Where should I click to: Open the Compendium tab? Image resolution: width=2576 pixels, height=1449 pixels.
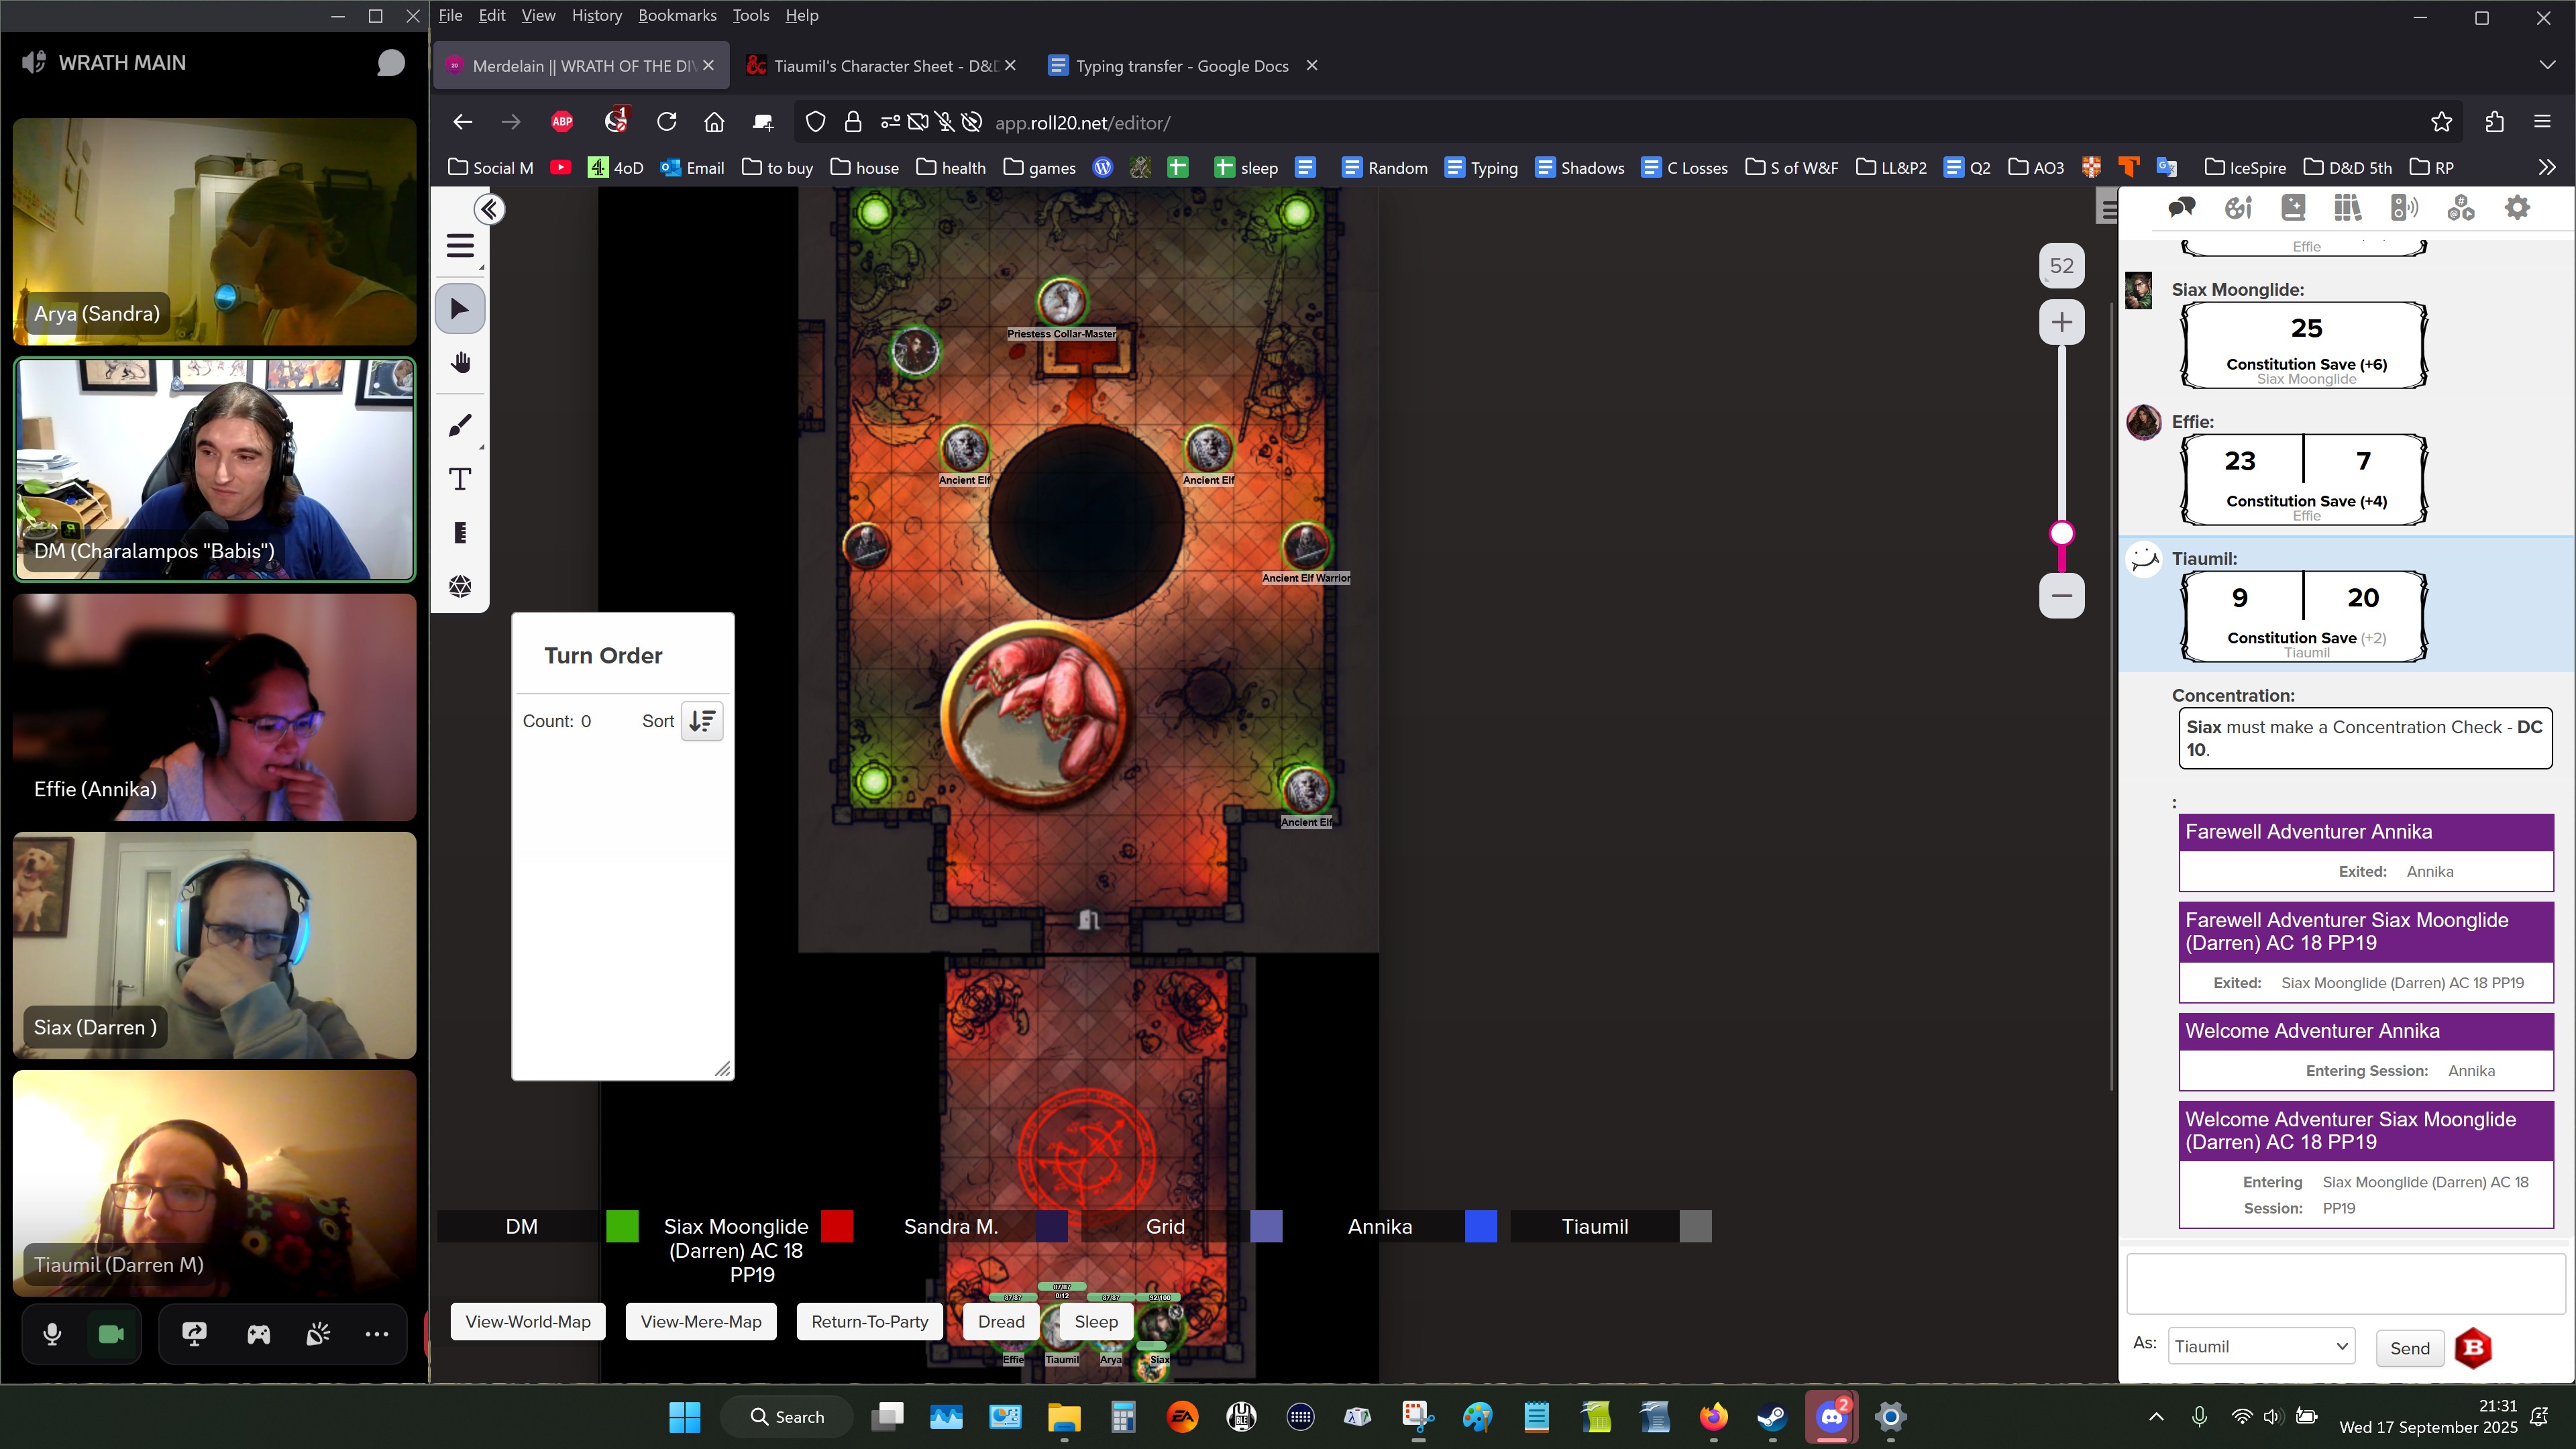tap(2348, 208)
